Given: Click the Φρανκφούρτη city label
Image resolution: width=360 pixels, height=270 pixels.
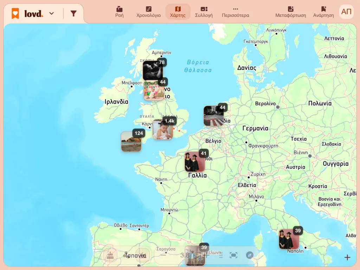Looking at the screenshot, I should [x=263, y=146].
